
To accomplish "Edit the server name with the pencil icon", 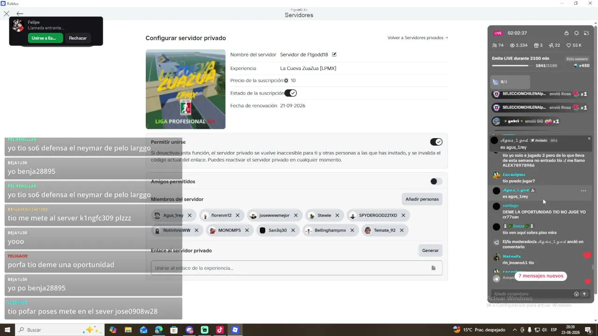I will pyautogui.click(x=334, y=55).
